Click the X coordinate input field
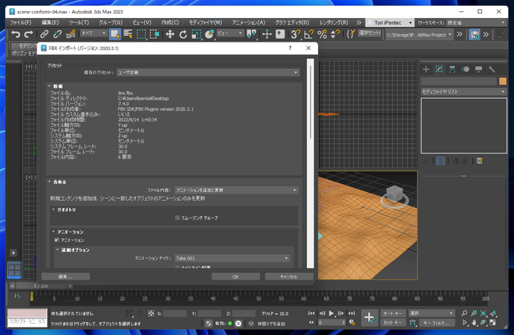This screenshot has width=514, height=335. point(175,313)
